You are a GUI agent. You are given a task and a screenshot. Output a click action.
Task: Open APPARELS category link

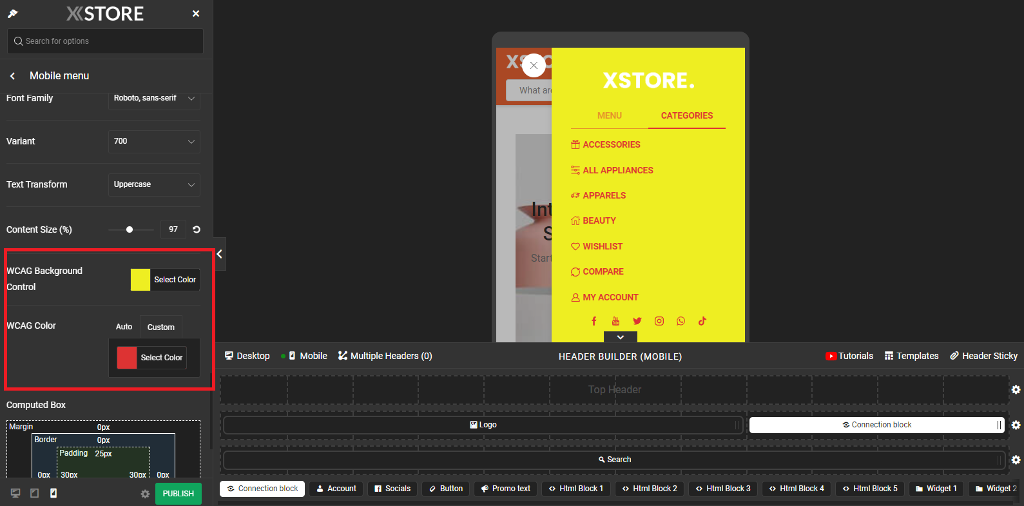599,195
